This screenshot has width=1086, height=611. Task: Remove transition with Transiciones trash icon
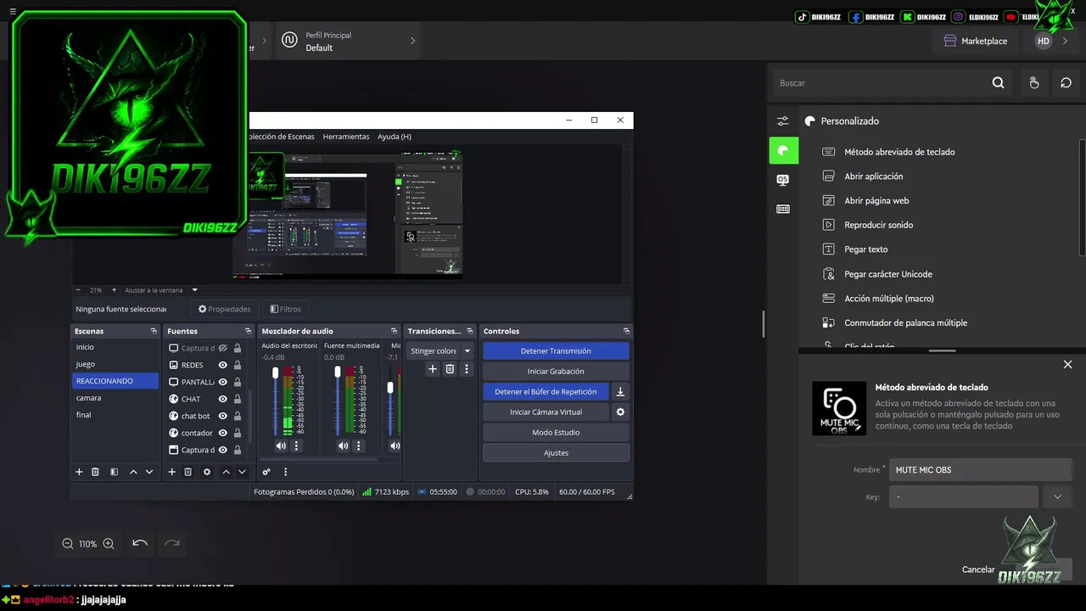point(450,369)
